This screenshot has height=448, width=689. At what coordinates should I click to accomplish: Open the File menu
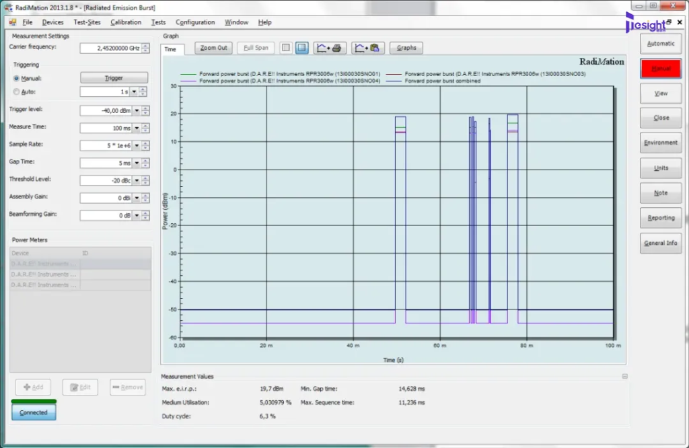(27, 22)
